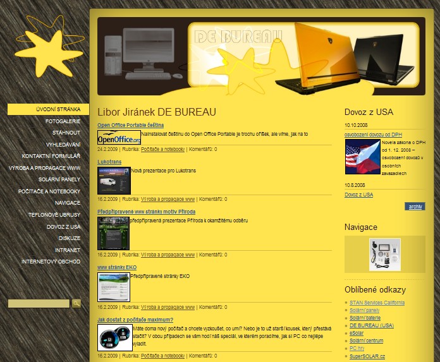Follow the osvobození dovozu od DPH link
Screen dimensions: 440x362
(x=373, y=135)
